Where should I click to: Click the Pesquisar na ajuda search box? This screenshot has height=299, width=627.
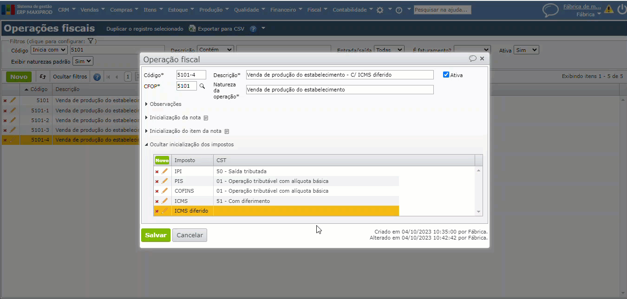click(443, 10)
